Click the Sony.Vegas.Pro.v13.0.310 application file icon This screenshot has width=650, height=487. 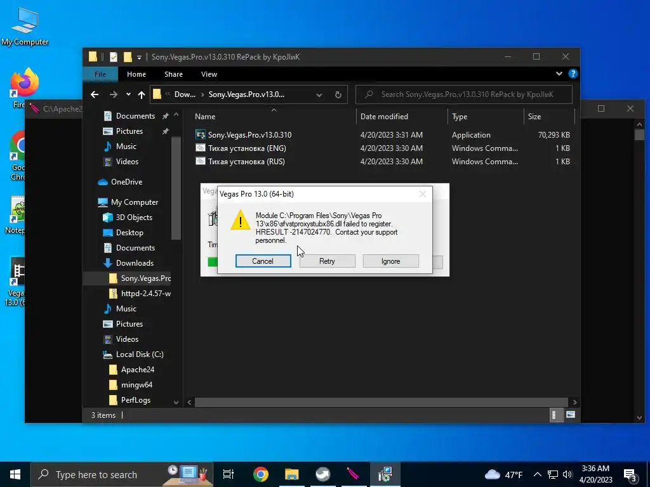click(200, 134)
